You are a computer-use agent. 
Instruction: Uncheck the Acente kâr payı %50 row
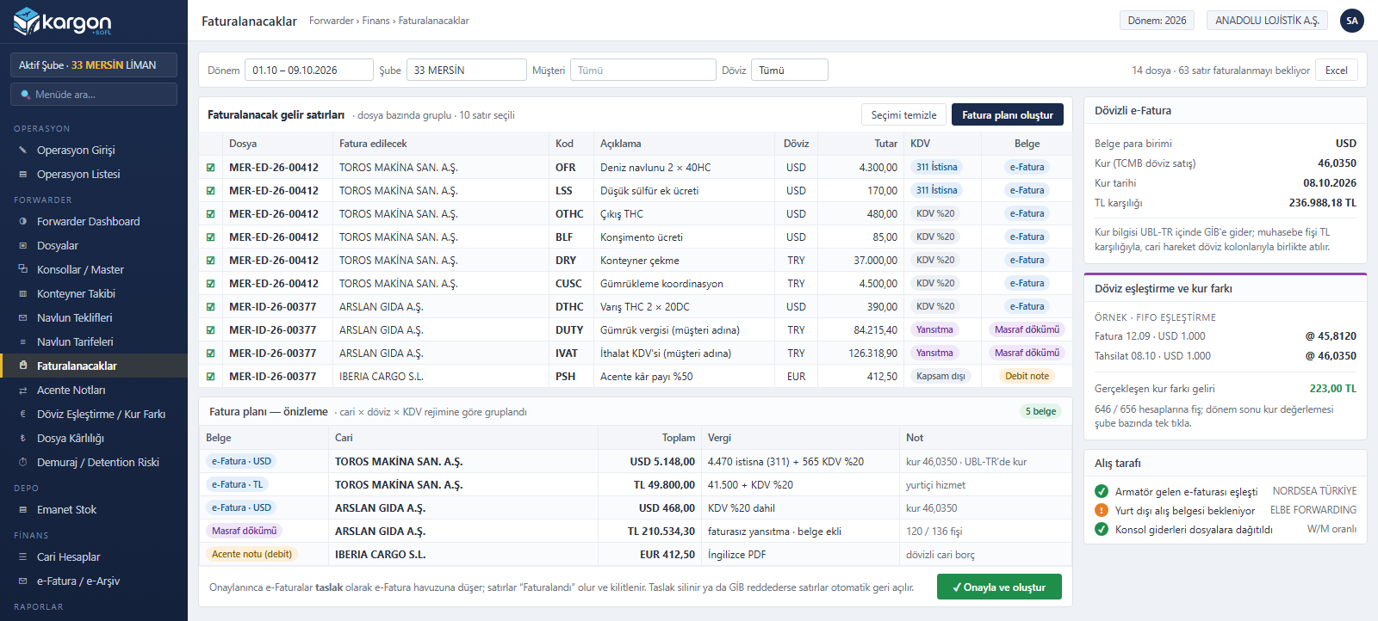pos(211,377)
